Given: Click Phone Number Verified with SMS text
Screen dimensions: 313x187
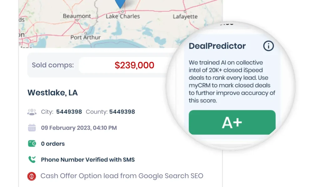Looking at the screenshot, I should pyautogui.click(x=88, y=160).
